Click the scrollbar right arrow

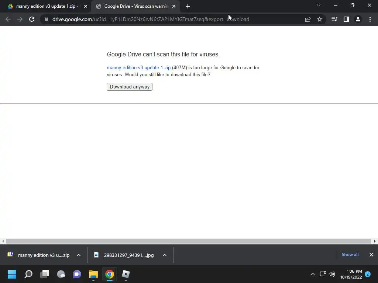pos(375,241)
